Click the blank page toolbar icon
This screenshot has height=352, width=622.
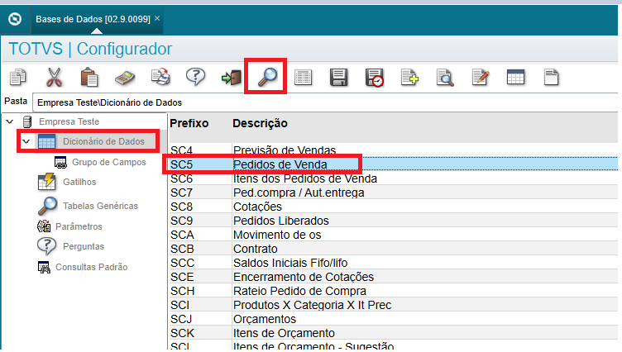point(552,78)
